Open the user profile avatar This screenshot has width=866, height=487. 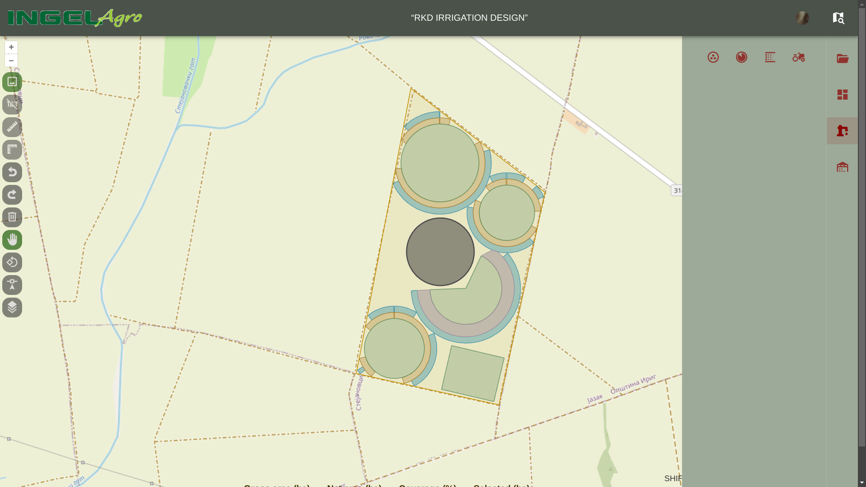pos(802,18)
